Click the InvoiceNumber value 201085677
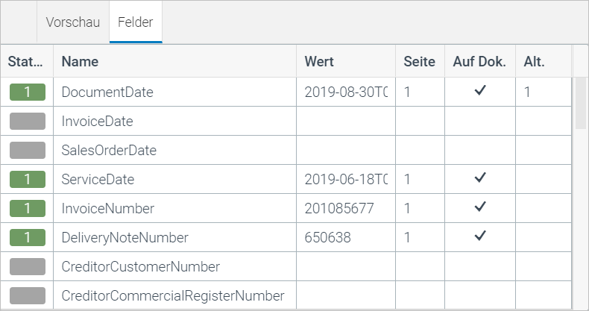 339,208
